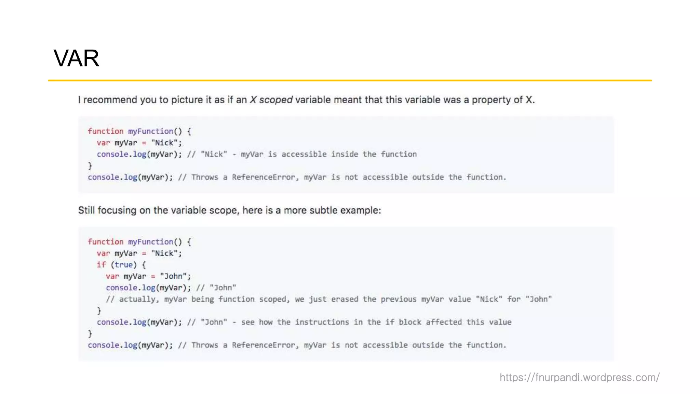Click the "if (true) {" code line
This screenshot has height=394, width=700.
pos(121,265)
